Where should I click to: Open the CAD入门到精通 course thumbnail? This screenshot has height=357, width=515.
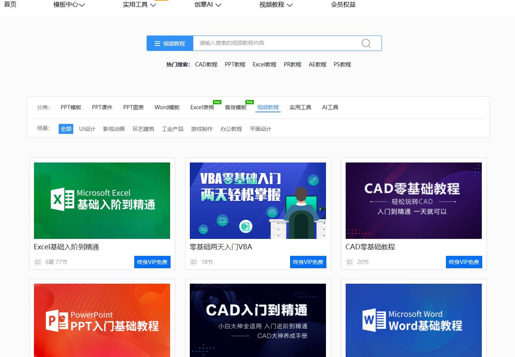[258, 320]
